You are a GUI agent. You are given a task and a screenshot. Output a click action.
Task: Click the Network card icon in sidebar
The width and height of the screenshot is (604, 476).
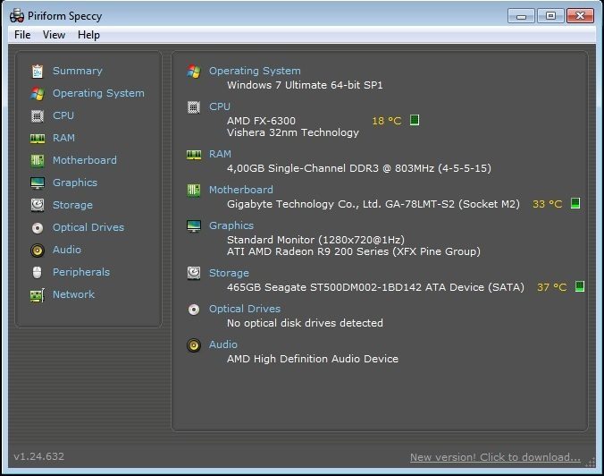(x=38, y=295)
